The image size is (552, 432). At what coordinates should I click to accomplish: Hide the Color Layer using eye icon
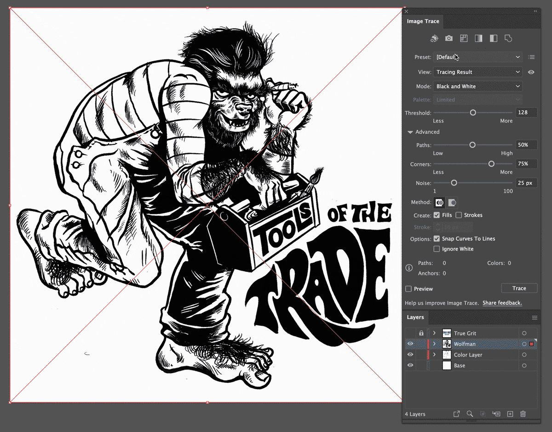(410, 355)
